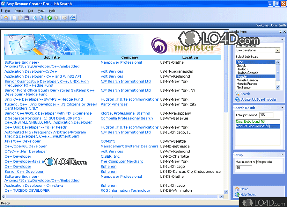
Task: Open the Java/C++ Developer job link
Action: 23,141
